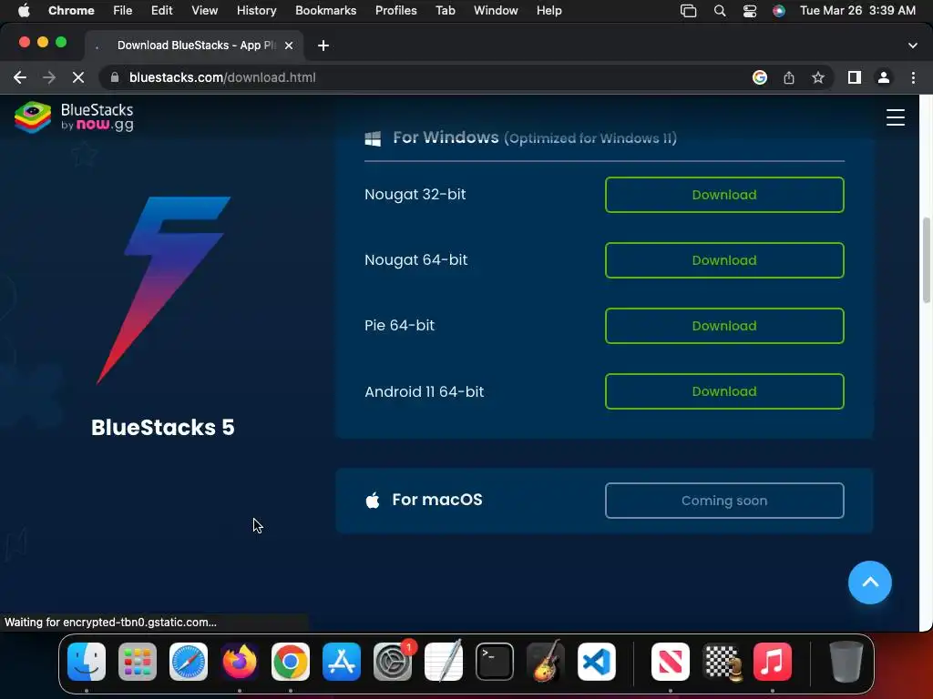The image size is (933, 699).
Task: Open TextEdit from the dock
Action: pos(444,662)
